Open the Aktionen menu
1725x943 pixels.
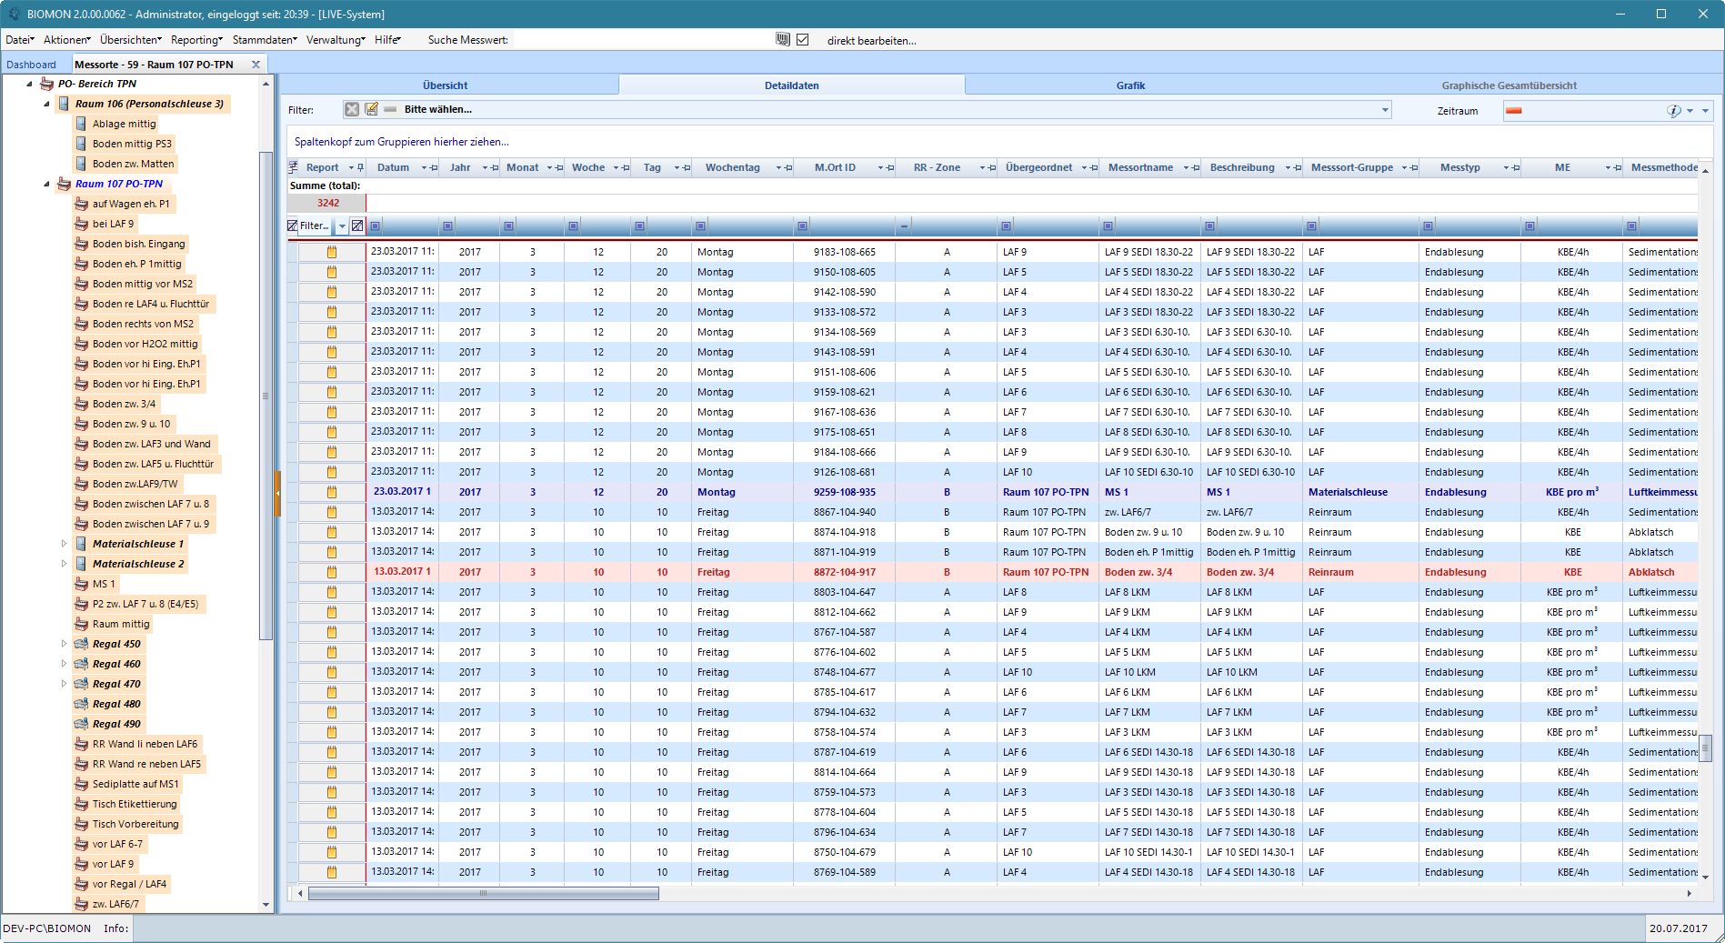(x=67, y=39)
